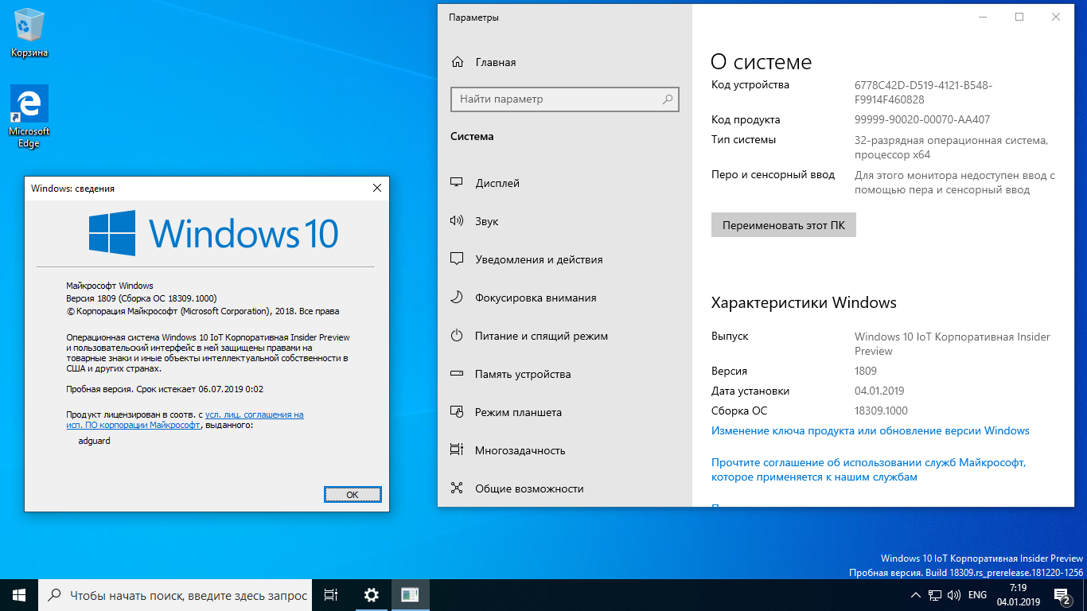Click the Дисплей monitor icon

(x=457, y=183)
